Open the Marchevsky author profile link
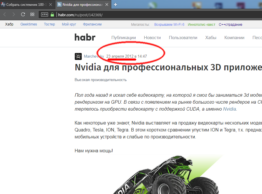 pos(94,56)
